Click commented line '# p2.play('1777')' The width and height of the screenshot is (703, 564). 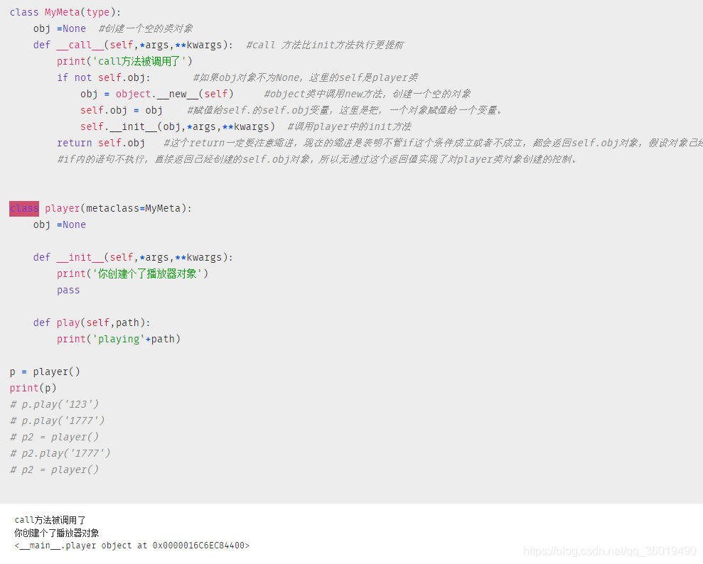[60, 453]
